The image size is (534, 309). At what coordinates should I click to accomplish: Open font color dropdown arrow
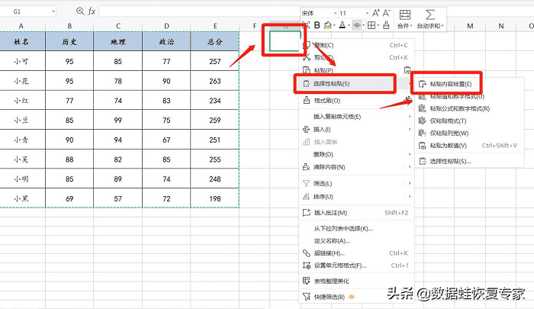(x=349, y=25)
